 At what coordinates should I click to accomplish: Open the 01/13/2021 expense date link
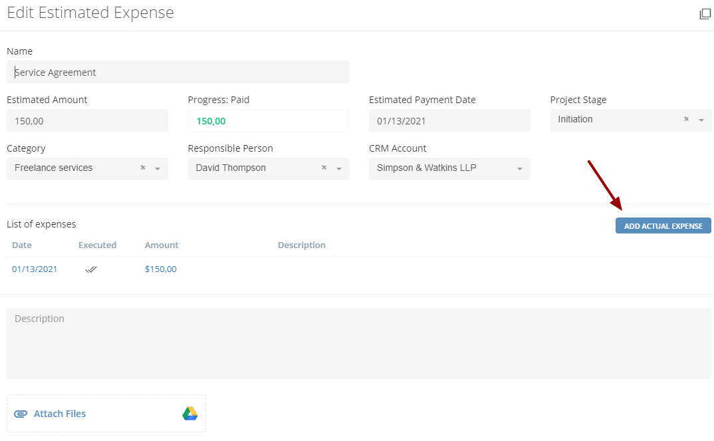[x=35, y=269]
